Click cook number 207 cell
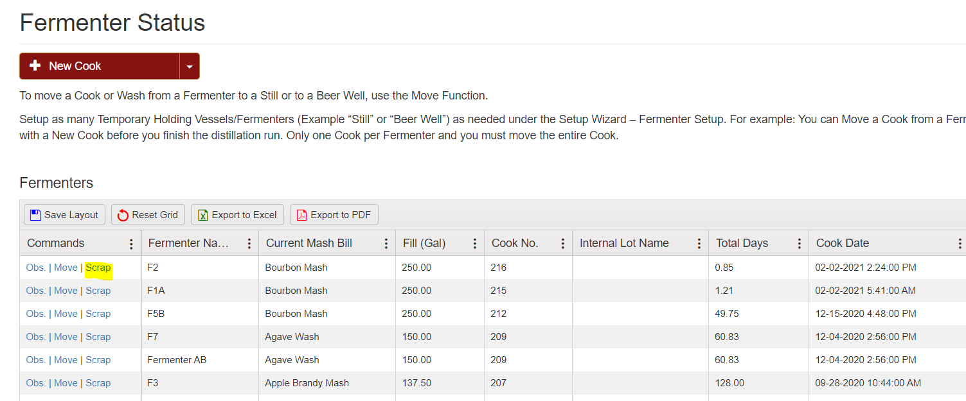This screenshot has height=401, width=966. pos(528,383)
